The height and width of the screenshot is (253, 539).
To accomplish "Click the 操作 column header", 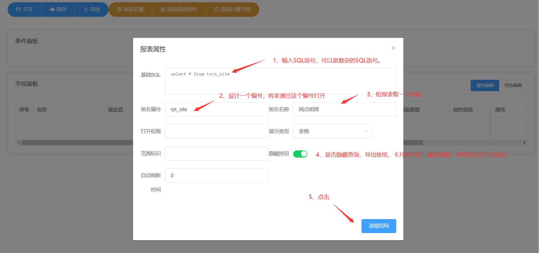I will 500,110.
